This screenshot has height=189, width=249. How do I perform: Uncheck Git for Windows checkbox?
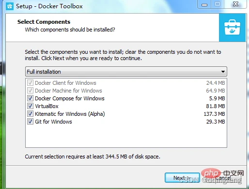(x=30, y=122)
